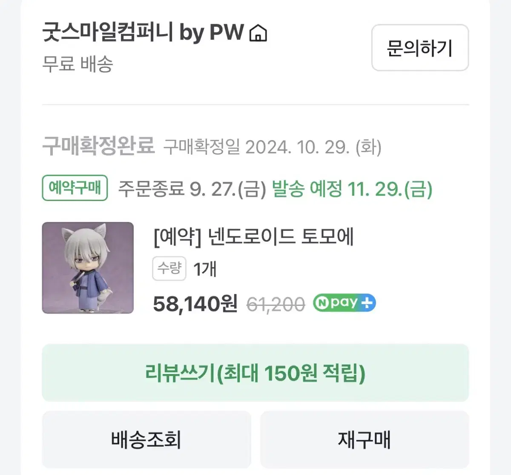Tap the (최대 150원 적립) reward text
The height and width of the screenshot is (475, 511).
coord(291,373)
